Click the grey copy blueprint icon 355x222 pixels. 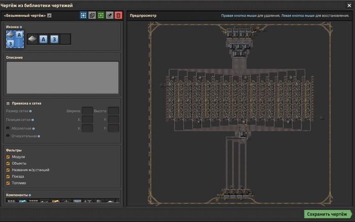click(x=92, y=16)
